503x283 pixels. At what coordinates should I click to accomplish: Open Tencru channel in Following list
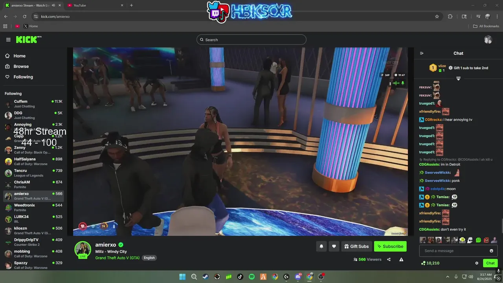[33, 173]
